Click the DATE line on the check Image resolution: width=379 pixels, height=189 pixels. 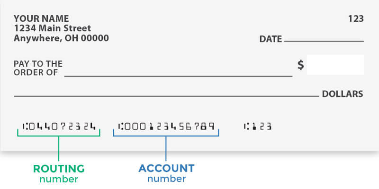[324, 42]
